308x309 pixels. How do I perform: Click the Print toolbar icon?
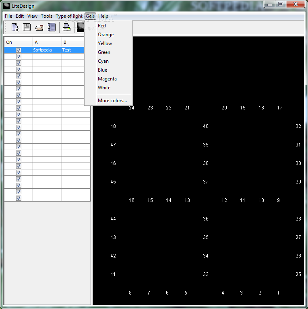coord(66,27)
